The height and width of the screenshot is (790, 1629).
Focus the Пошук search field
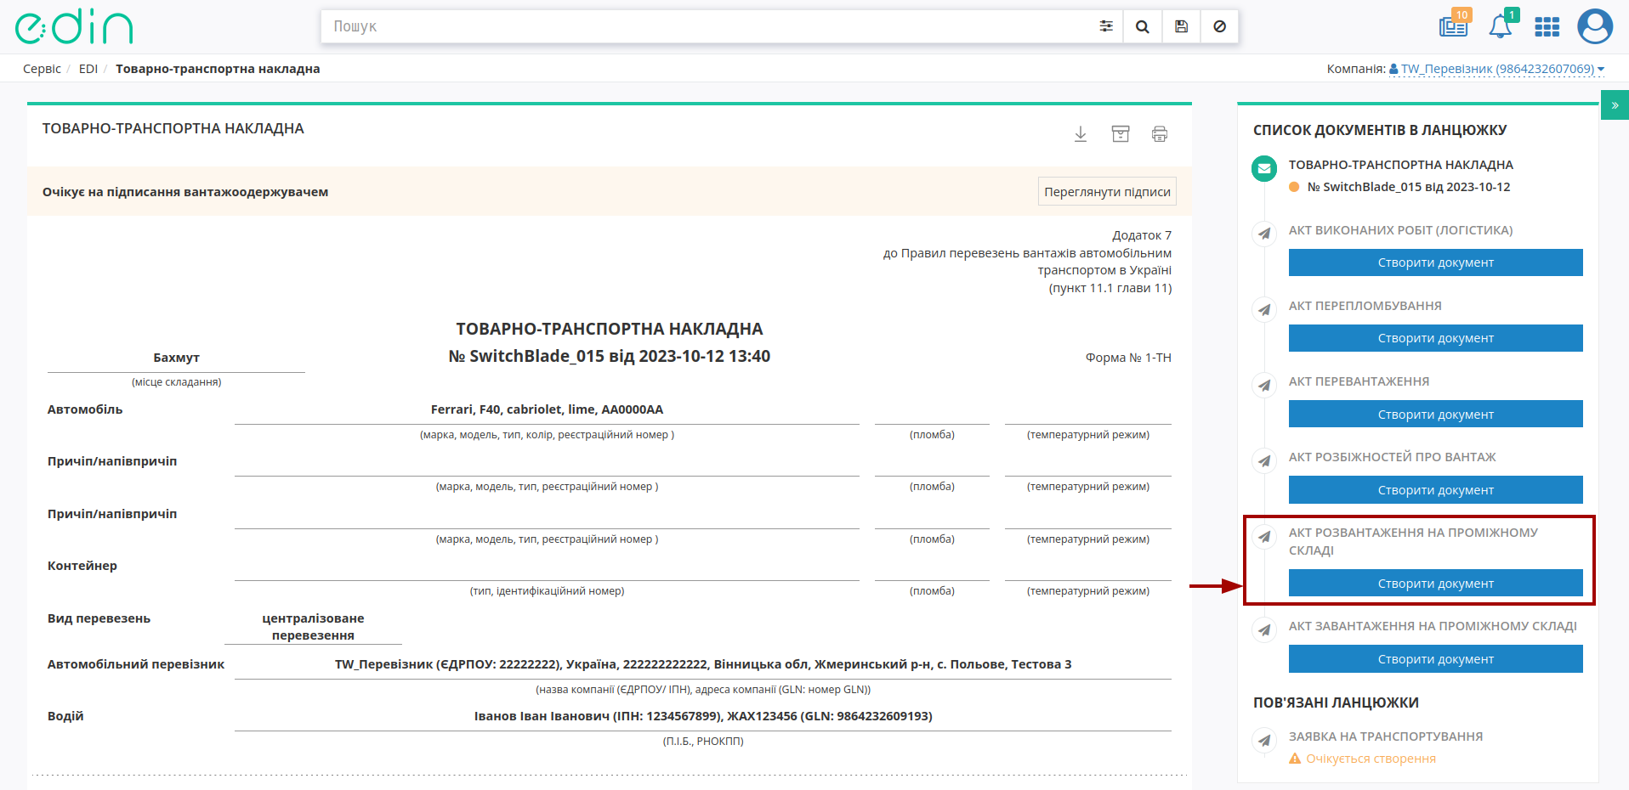[x=706, y=26]
